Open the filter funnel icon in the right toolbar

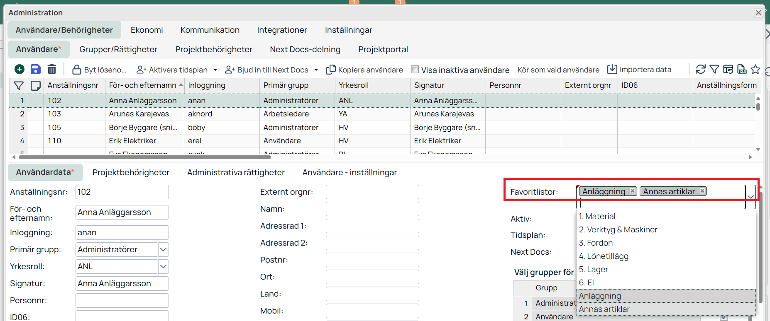click(714, 69)
